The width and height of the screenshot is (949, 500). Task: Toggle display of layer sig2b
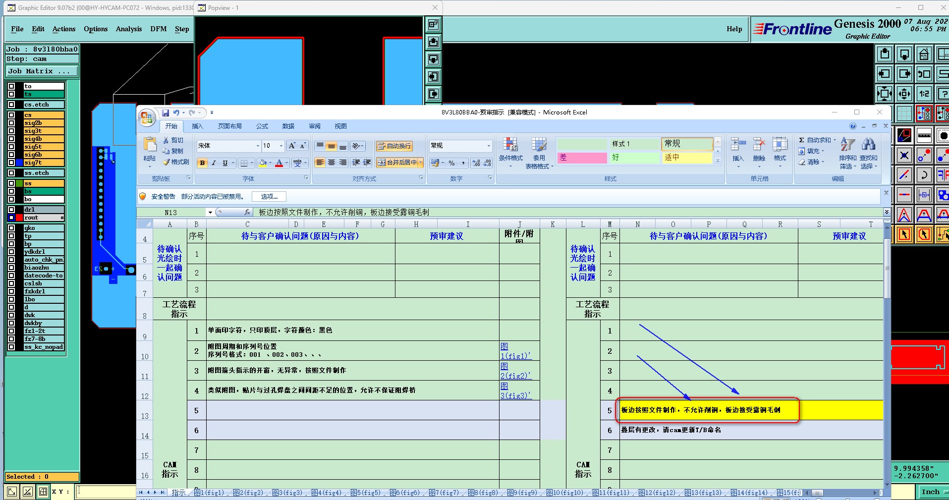[11, 123]
